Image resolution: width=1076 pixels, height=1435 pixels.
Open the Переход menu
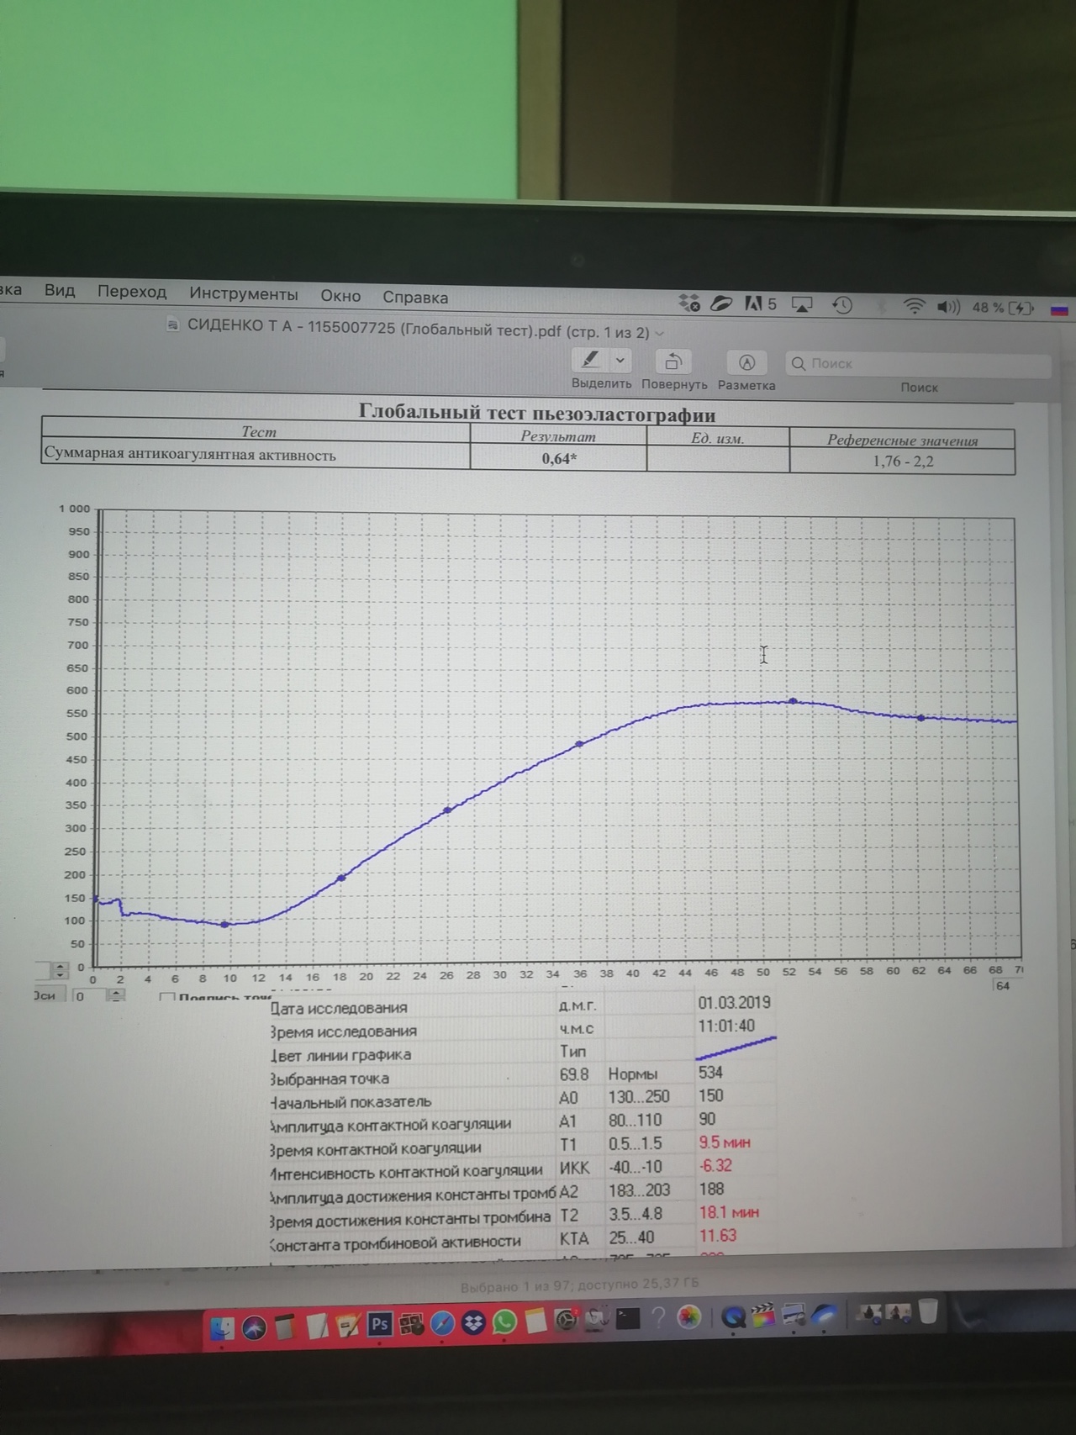132,292
